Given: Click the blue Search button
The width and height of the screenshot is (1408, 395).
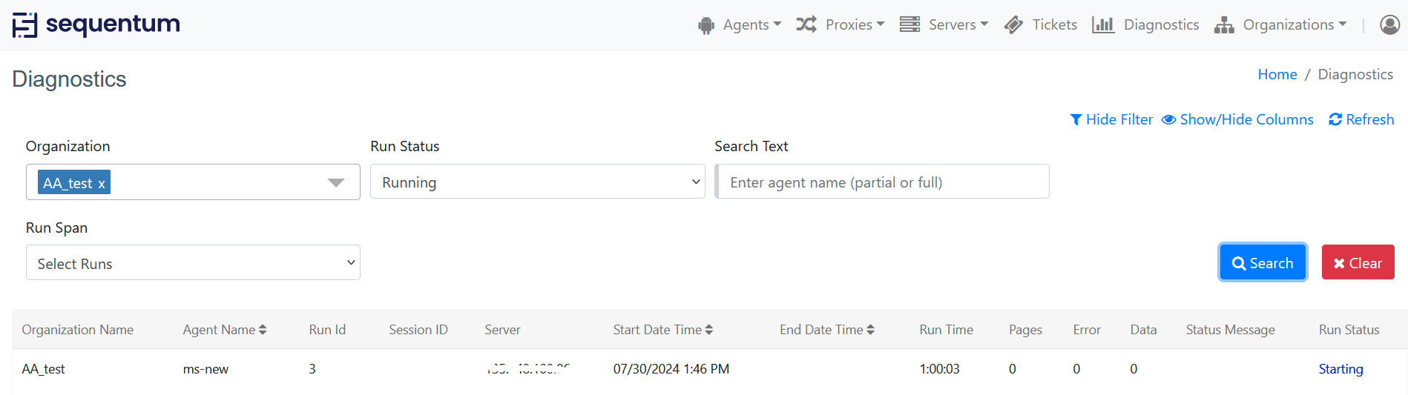Looking at the screenshot, I should click(1263, 262).
